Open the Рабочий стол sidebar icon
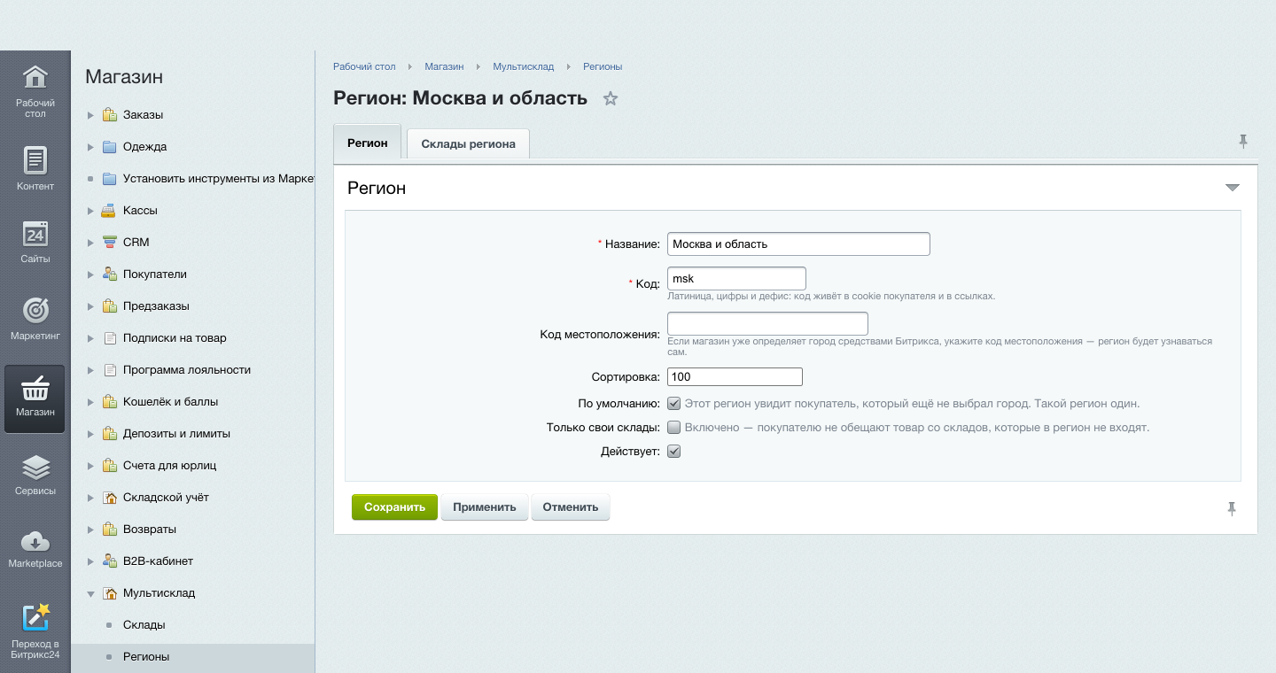Viewport: 1276px width, 673px height. (35, 79)
